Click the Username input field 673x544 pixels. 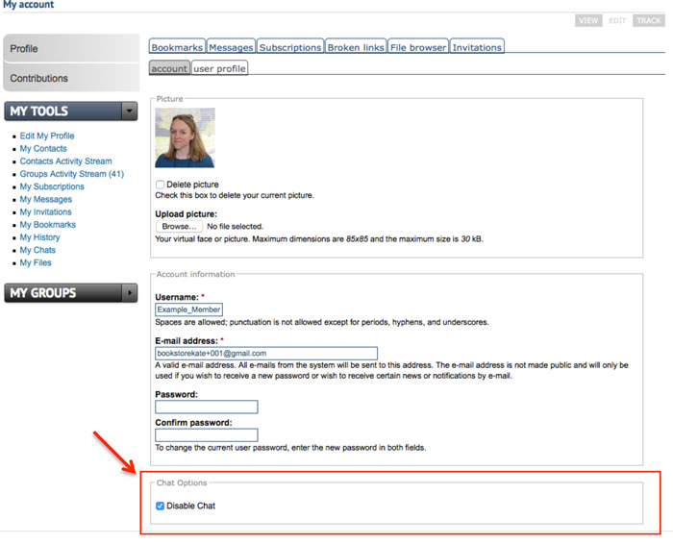[188, 309]
